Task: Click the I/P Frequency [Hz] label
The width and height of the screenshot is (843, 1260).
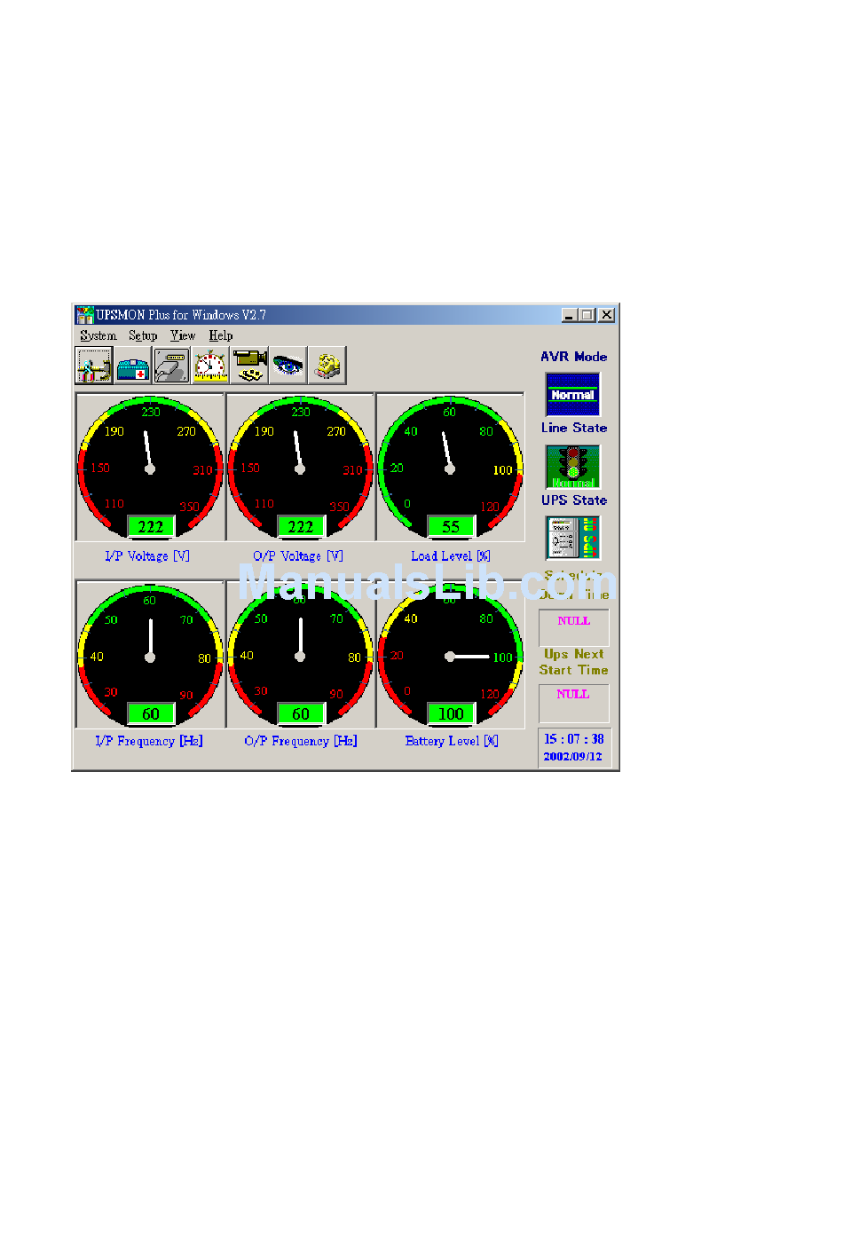Action: [149, 741]
